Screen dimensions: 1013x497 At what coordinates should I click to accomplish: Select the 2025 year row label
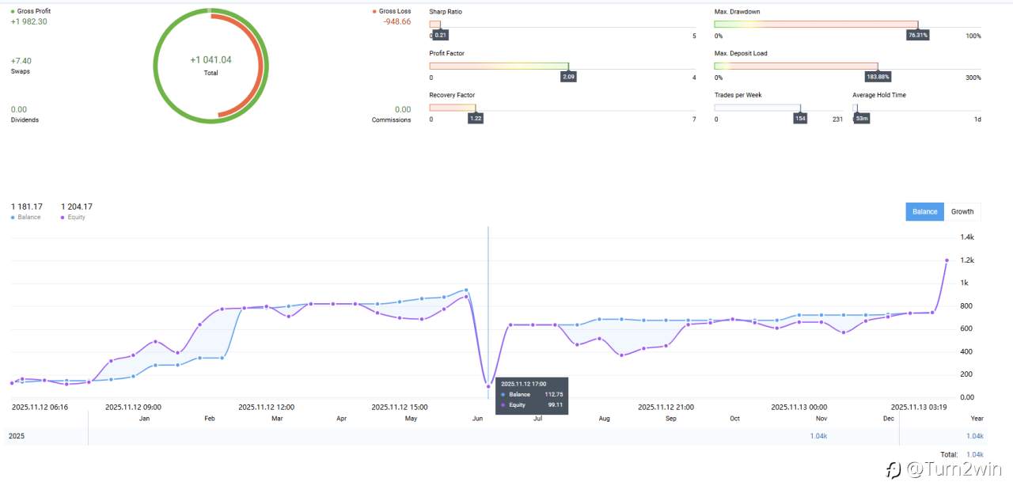17,436
